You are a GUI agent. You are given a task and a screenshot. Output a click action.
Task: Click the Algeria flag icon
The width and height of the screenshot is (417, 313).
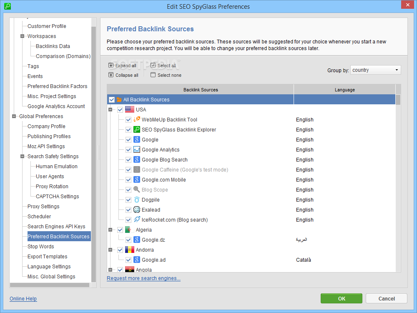pos(130,230)
